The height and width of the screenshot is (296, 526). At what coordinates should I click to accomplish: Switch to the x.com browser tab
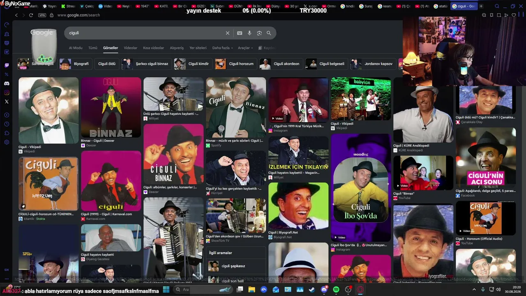click(309, 6)
